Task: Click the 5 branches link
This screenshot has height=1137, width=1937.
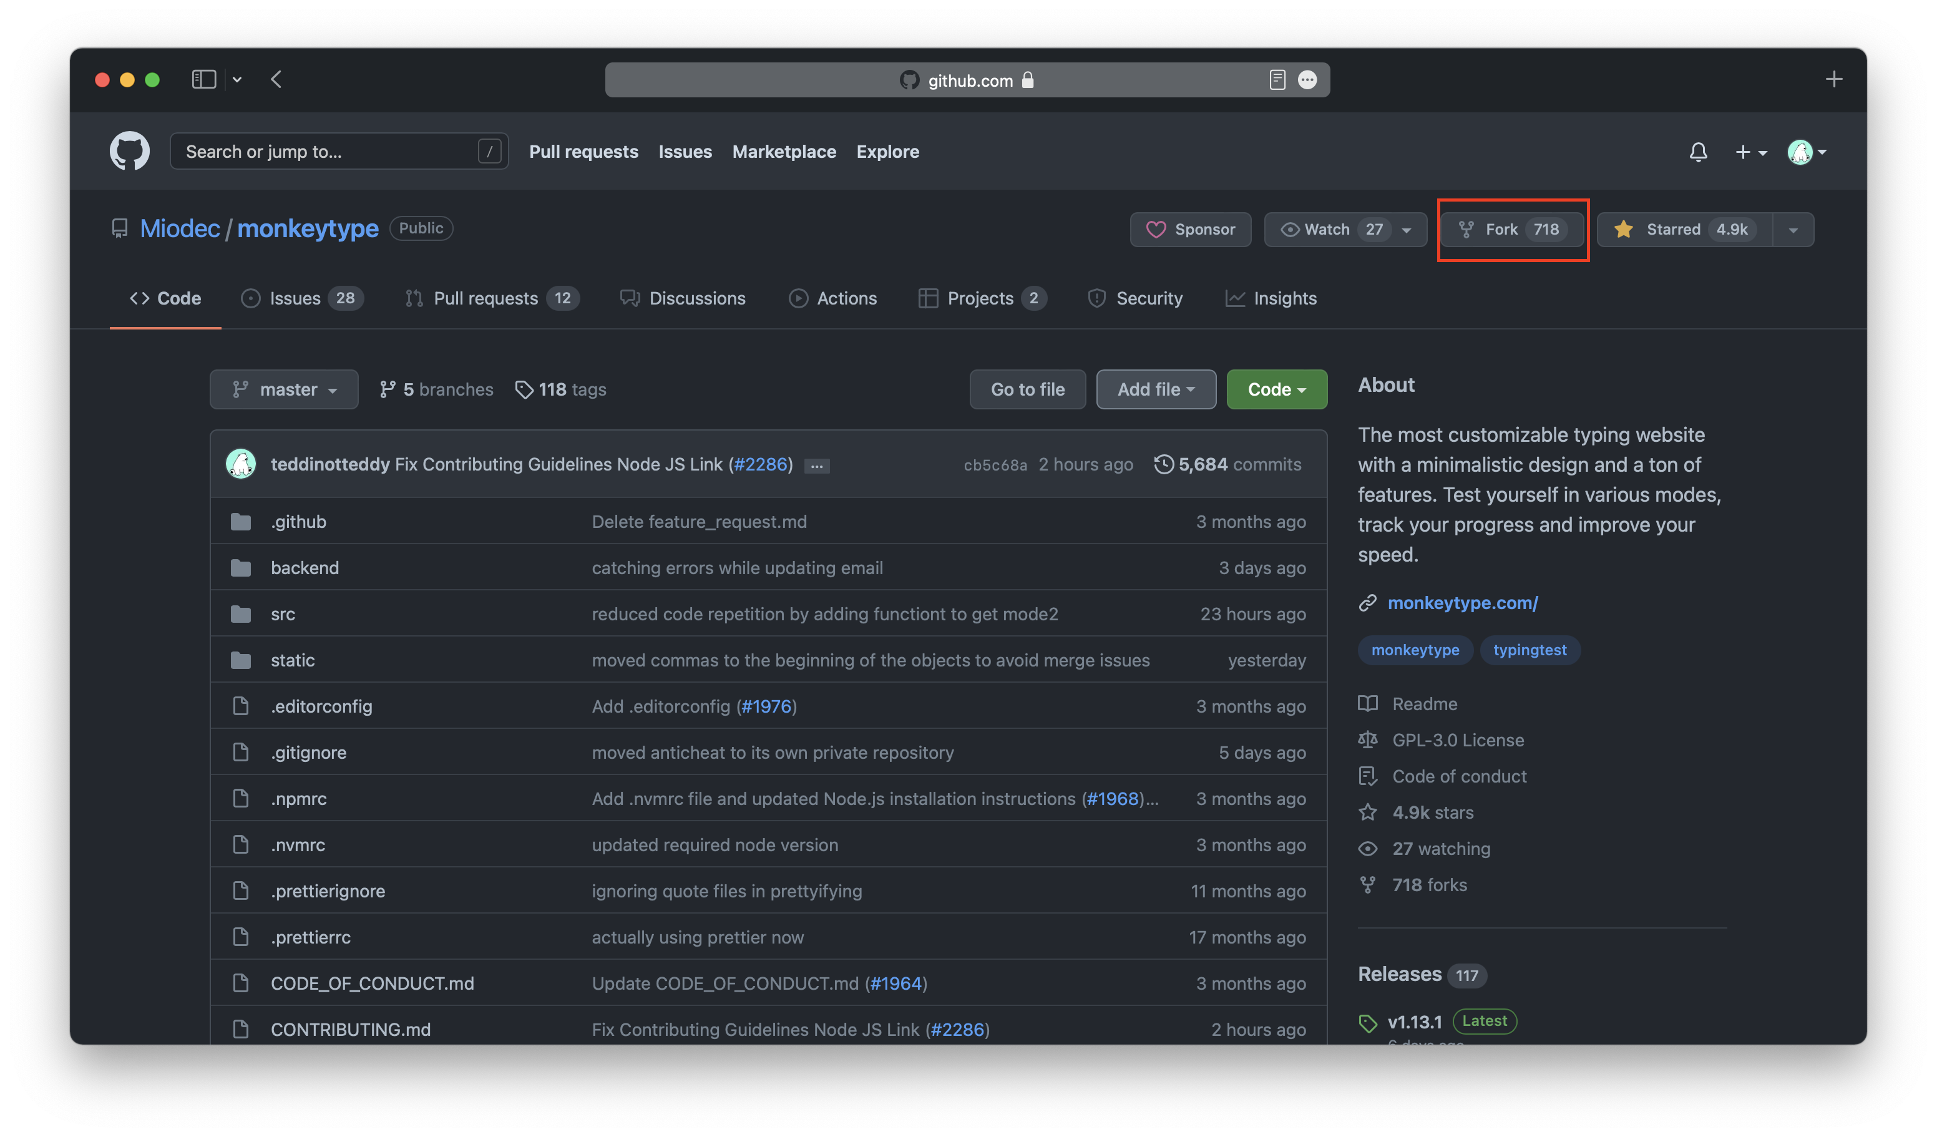Action: 437,390
